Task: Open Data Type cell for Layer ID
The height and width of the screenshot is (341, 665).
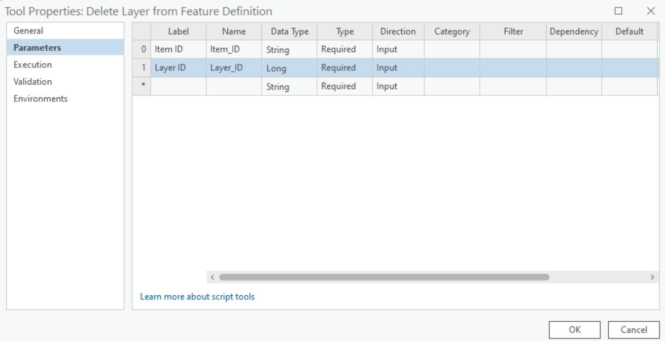Action: coord(289,68)
